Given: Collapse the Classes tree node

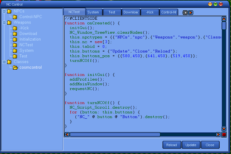Looking at the screenshot, I should pos(4,62).
